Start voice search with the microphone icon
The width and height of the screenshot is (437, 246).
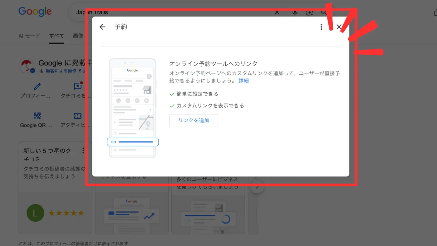pyautogui.click(x=295, y=12)
